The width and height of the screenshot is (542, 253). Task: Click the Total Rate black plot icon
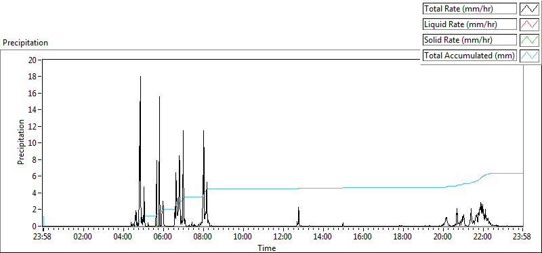point(530,9)
